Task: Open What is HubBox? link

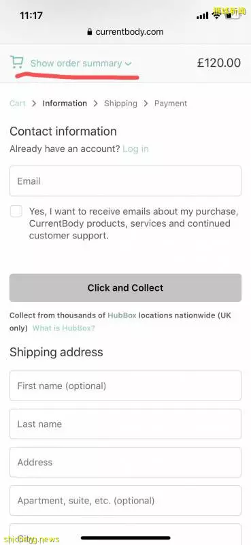Action: tap(63, 328)
